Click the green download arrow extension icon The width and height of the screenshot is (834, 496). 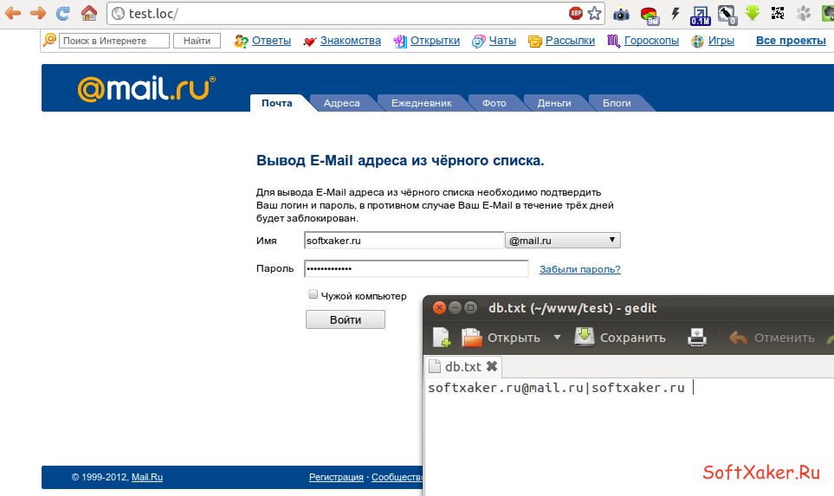tap(753, 13)
